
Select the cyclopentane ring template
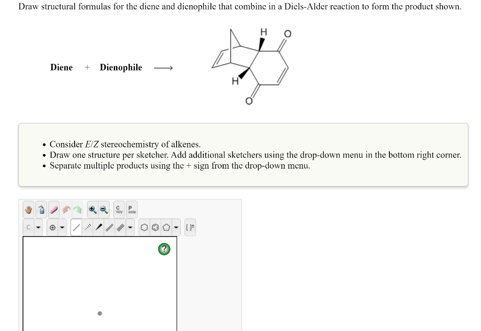pyautogui.click(x=166, y=227)
